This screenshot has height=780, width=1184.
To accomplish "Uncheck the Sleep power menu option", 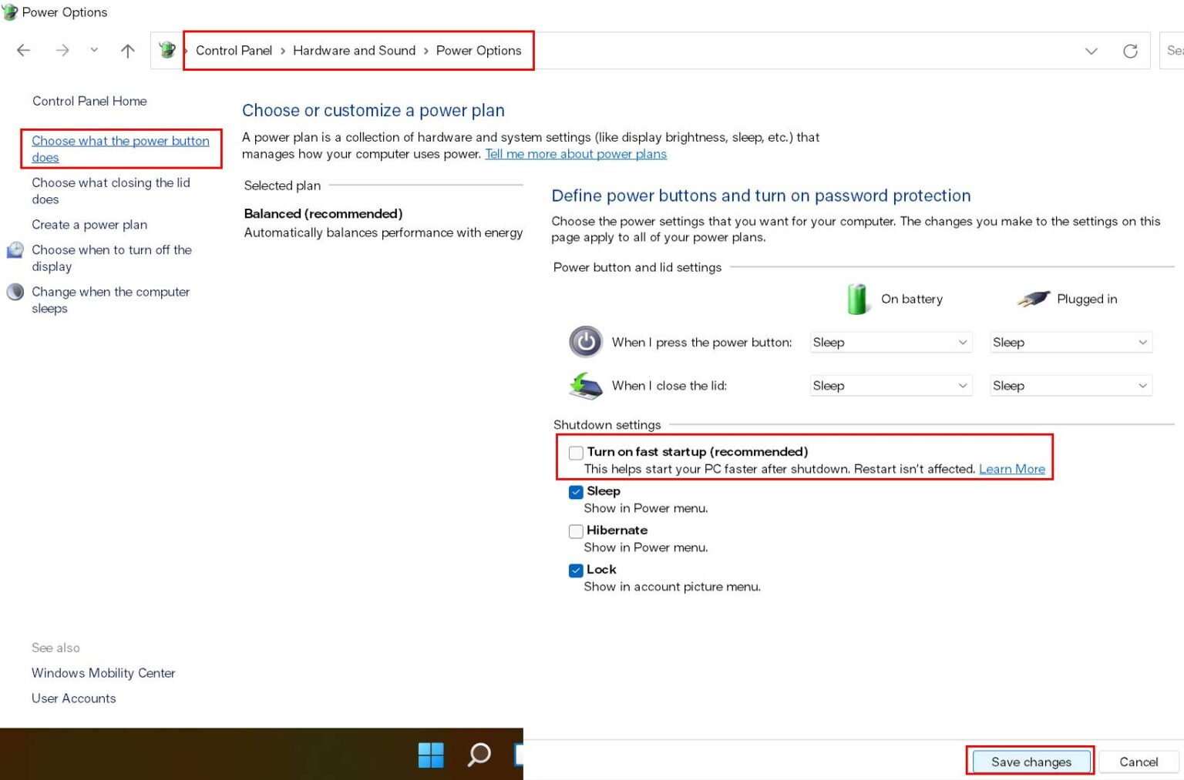I will (576, 492).
